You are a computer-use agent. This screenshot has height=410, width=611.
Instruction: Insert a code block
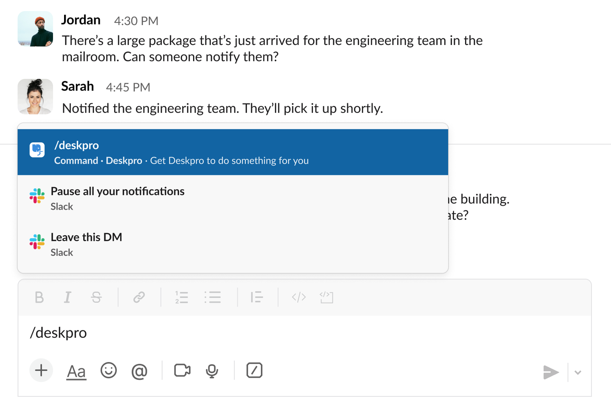tap(326, 298)
